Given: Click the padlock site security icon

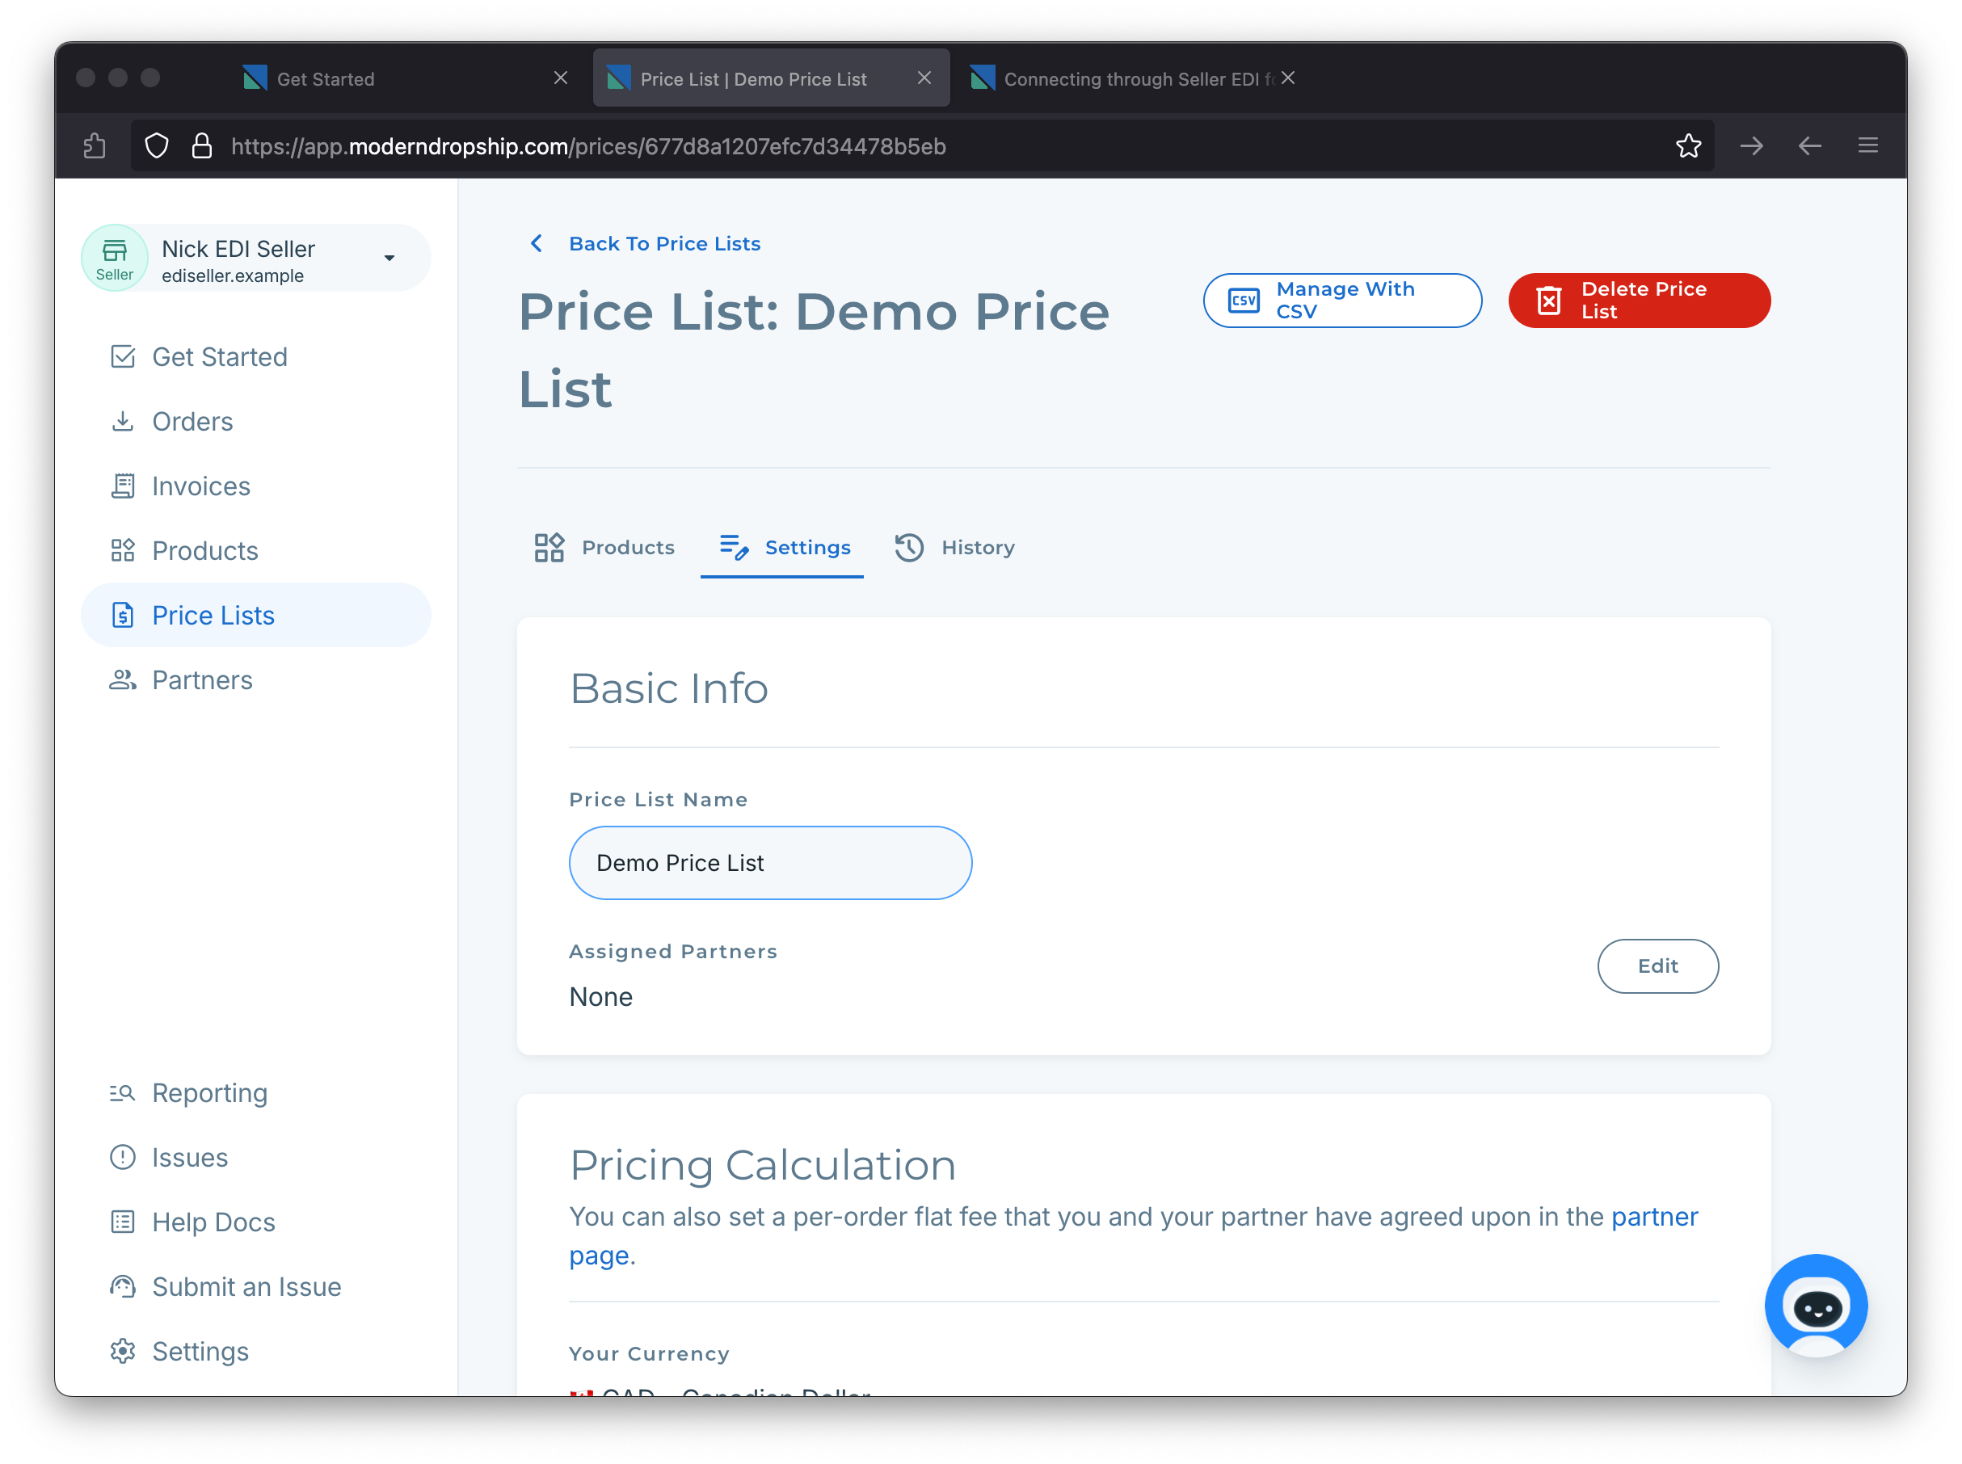Looking at the screenshot, I should [202, 145].
